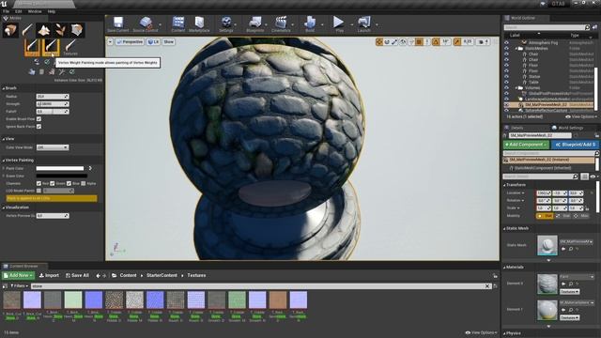The height and width of the screenshot is (338, 601).
Task: Open the Static Mesh asset name dropdown
Action: [x=577, y=242]
